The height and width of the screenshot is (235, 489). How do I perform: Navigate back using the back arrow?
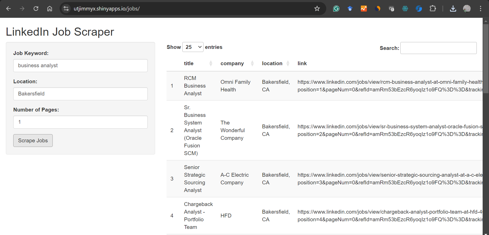point(8,8)
